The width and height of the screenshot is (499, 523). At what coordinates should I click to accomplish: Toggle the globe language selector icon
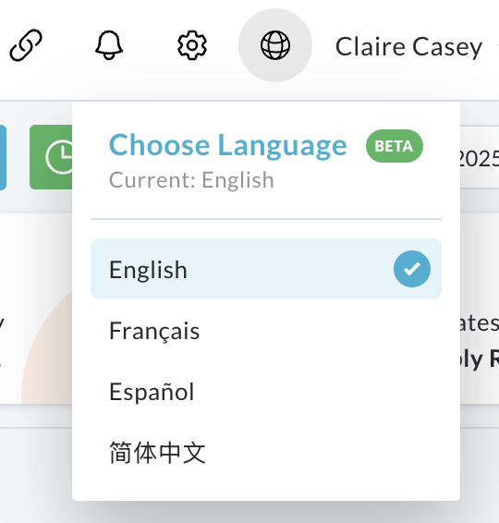point(275,45)
